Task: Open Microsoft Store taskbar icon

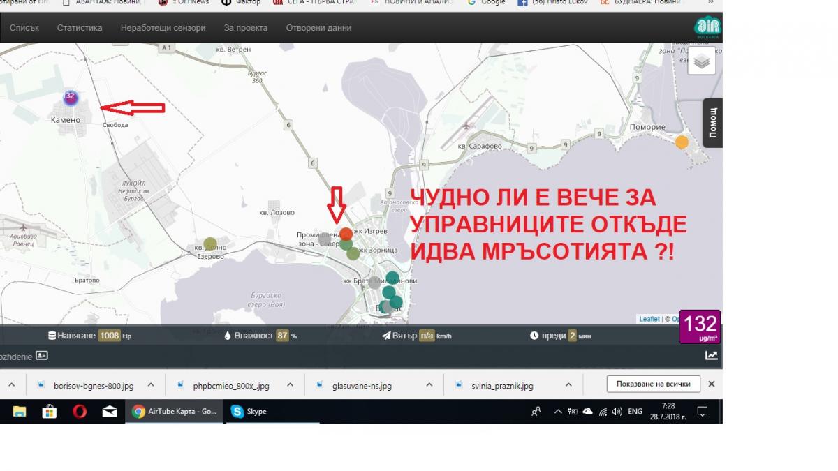Action: [x=49, y=412]
